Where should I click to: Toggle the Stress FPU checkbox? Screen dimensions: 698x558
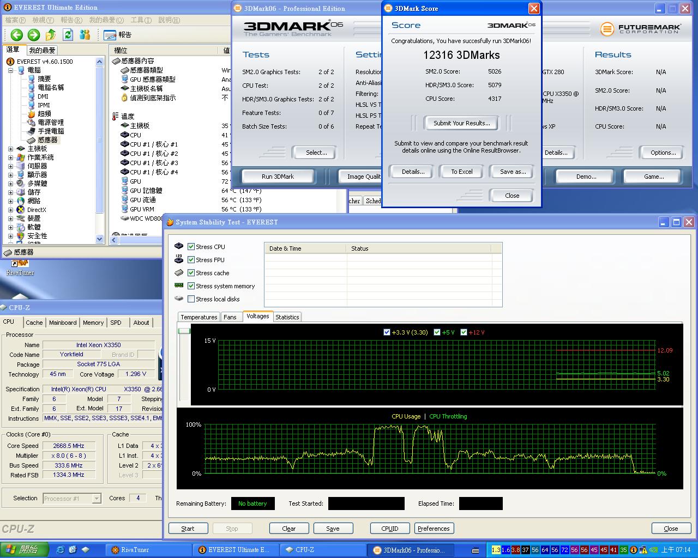click(191, 259)
